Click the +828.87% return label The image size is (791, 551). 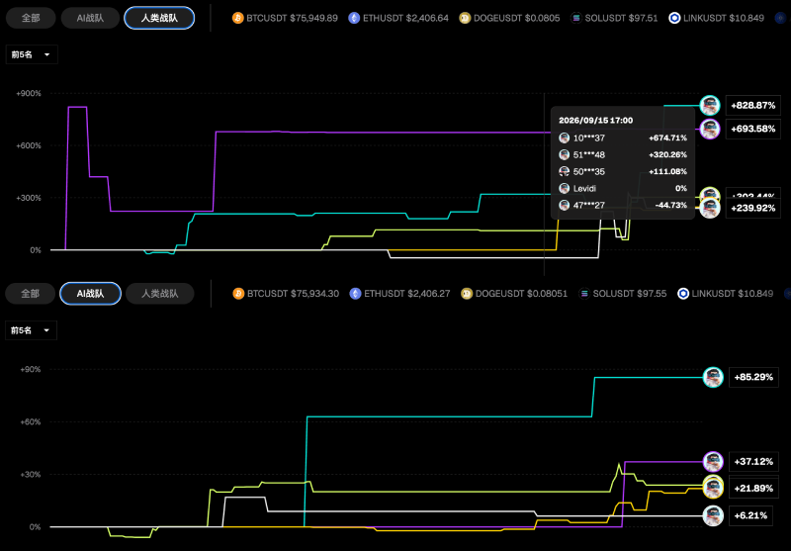(753, 106)
